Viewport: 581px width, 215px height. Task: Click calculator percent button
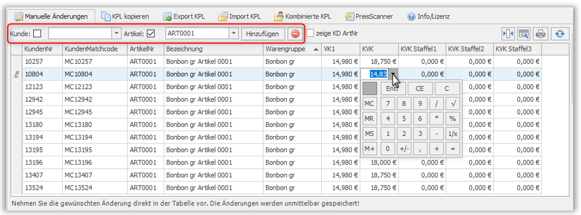[x=453, y=119]
